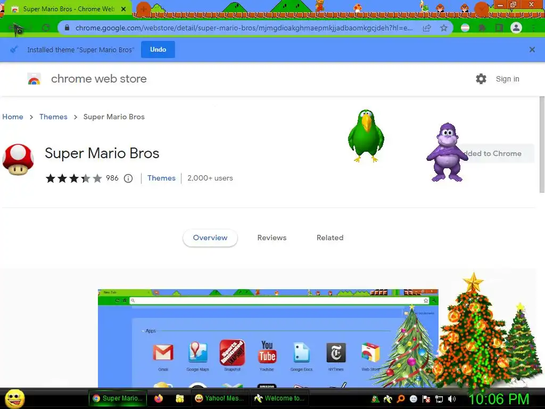Open the Chrome profile avatar
Screen dimensions: 545x409
pyautogui.click(x=516, y=28)
